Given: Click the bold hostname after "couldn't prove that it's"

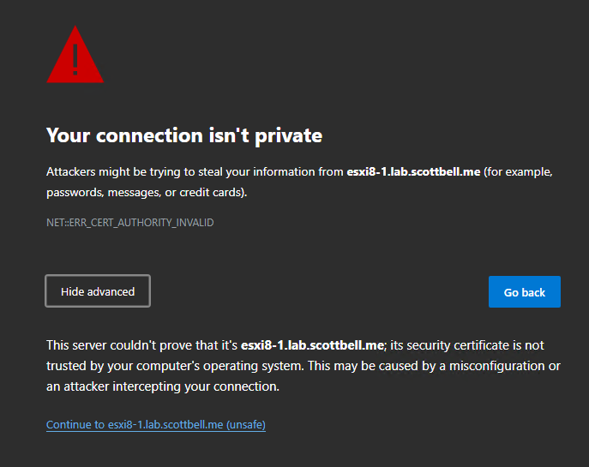Looking at the screenshot, I should point(313,345).
